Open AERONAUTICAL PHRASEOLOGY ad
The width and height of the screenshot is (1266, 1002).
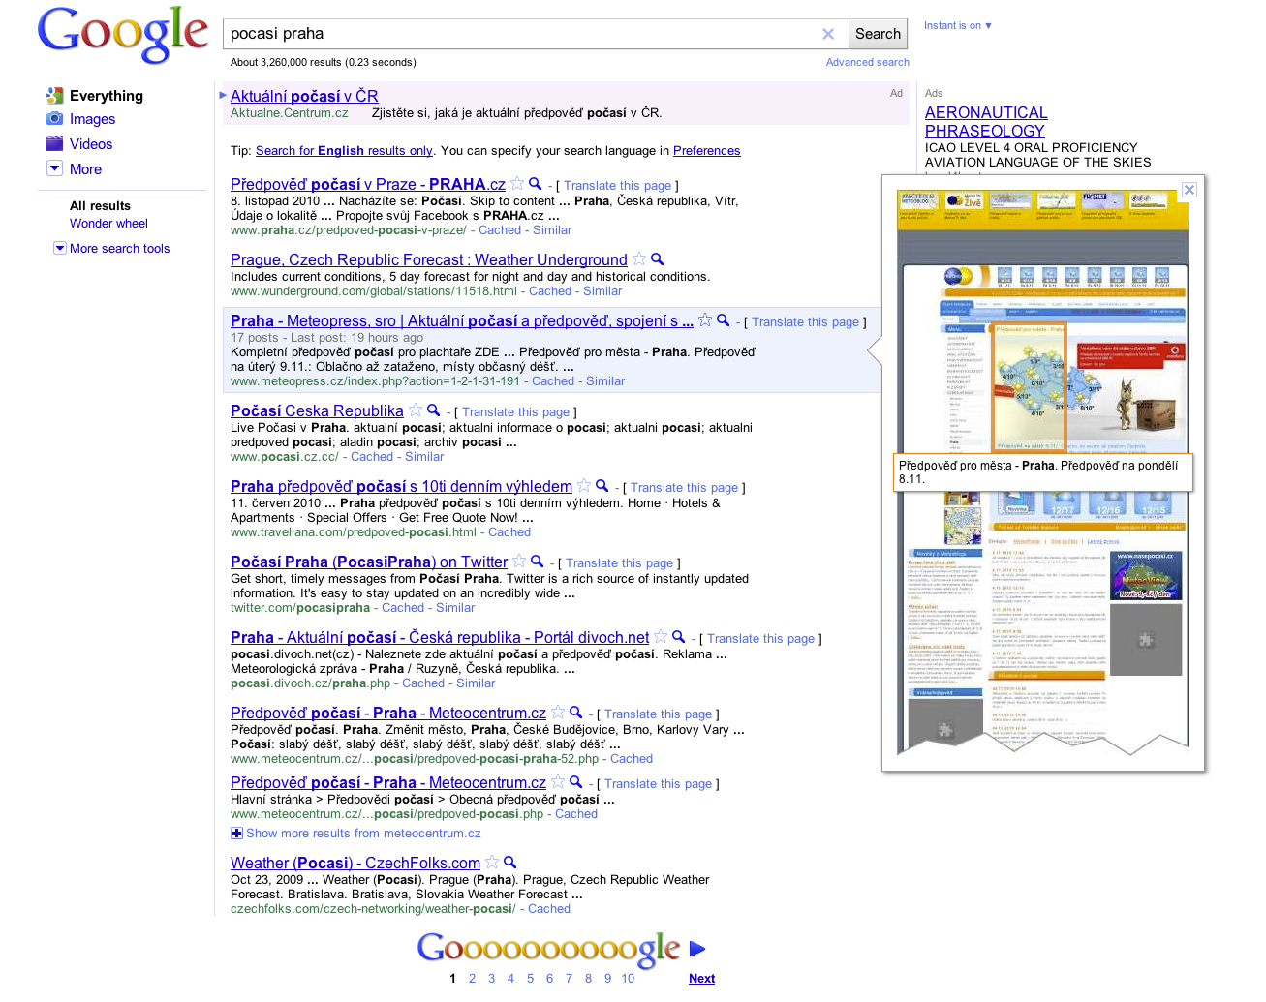[x=986, y=121]
